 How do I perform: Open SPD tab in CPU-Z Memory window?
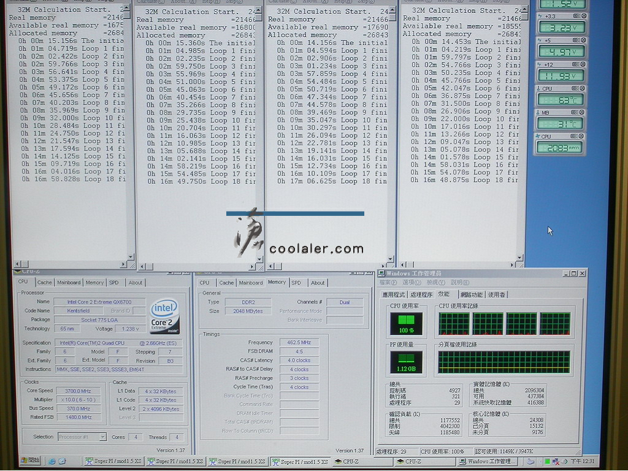pyautogui.click(x=296, y=283)
